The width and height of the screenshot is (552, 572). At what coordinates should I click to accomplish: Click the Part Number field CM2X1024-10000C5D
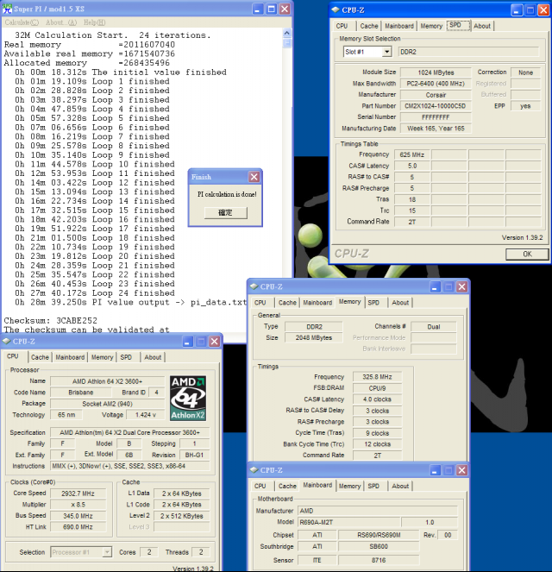pyautogui.click(x=436, y=106)
